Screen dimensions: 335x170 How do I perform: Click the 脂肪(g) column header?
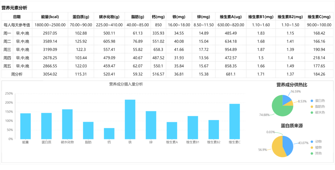pyautogui.click(x=138, y=17)
